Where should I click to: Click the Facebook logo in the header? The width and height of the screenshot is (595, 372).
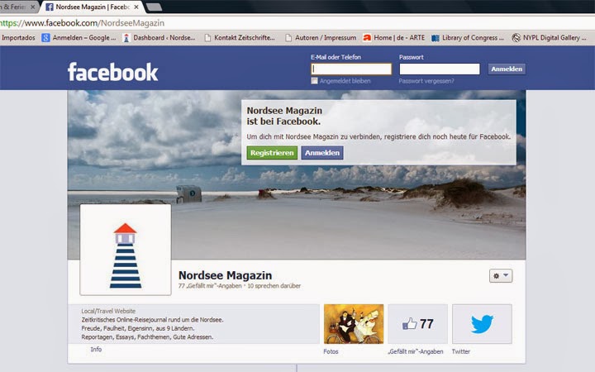pyautogui.click(x=112, y=72)
